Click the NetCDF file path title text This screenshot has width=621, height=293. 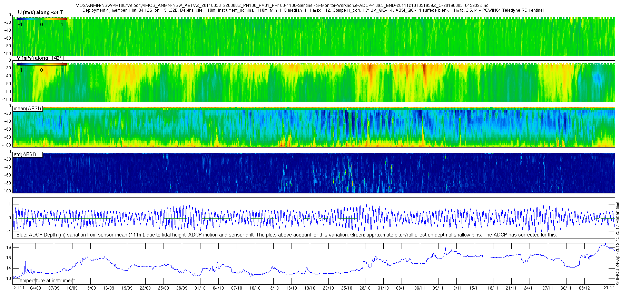pyautogui.click(x=281, y=6)
